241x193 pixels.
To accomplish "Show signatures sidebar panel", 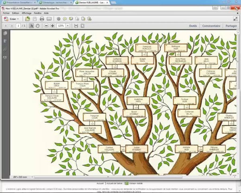I will [5, 57].
